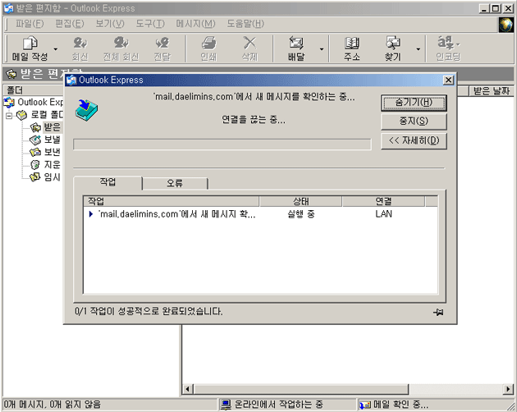Select the 받은 편지함 inbox folder
Image resolution: width=517 pixels, height=412 pixels.
click(46, 127)
